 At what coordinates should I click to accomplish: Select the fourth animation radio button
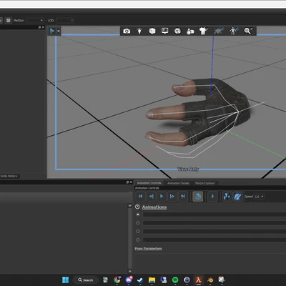[138, 240]
